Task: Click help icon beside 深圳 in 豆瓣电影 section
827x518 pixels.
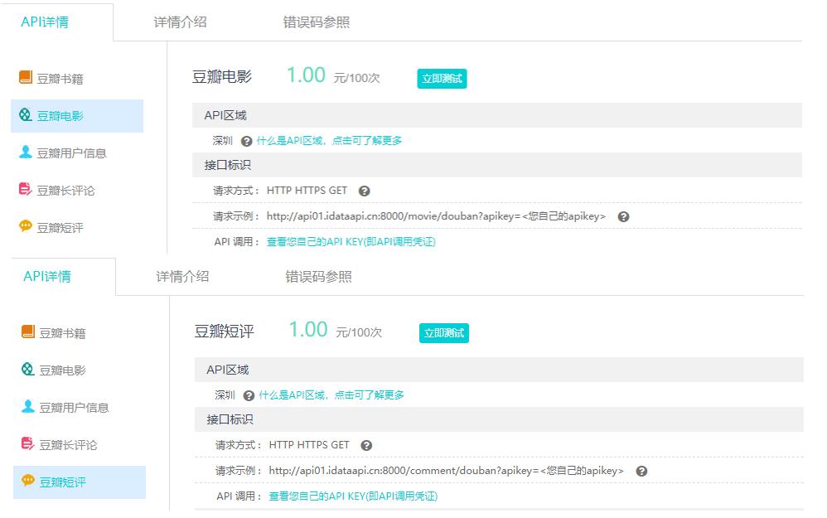Action: (x=246, y=142)
